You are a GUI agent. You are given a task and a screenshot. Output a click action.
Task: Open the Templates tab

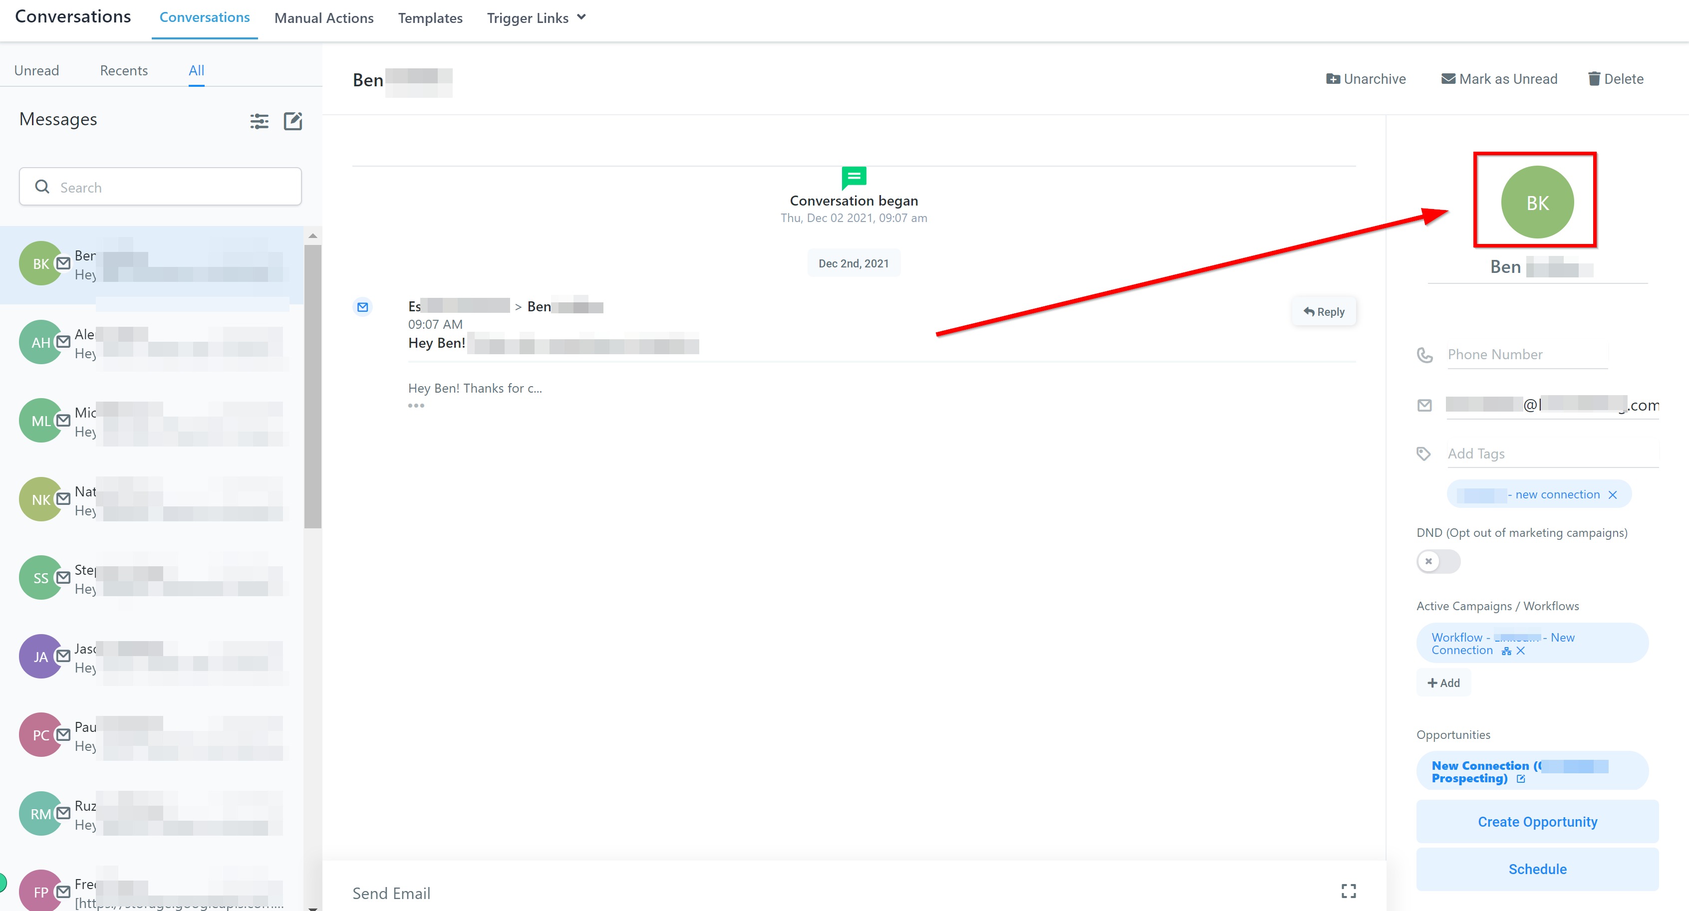[430, 18]
